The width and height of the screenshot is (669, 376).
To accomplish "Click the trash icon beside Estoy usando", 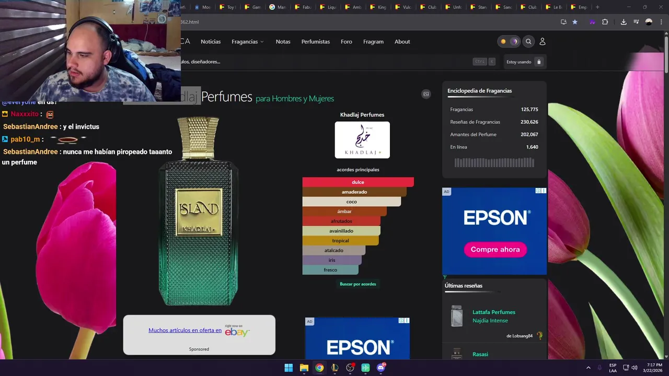I will tap(539, 62).
